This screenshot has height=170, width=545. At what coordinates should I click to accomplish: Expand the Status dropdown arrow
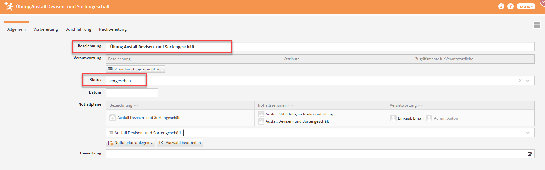(x=528, y=81)
